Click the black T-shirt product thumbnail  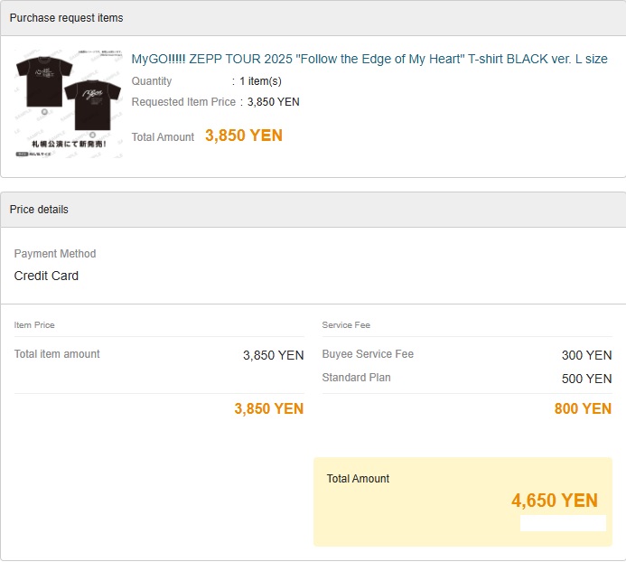click(68, 103)
